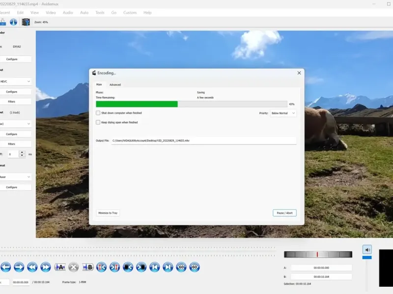Go to marker A position icon

101,267
